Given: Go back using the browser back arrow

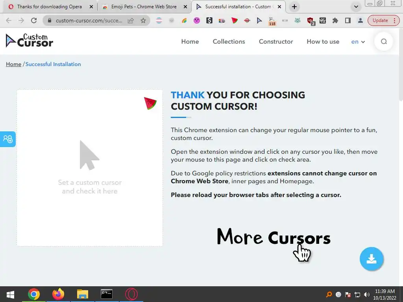Looking at the screenshot, I should pyautogui.click(x=9, y=20).
